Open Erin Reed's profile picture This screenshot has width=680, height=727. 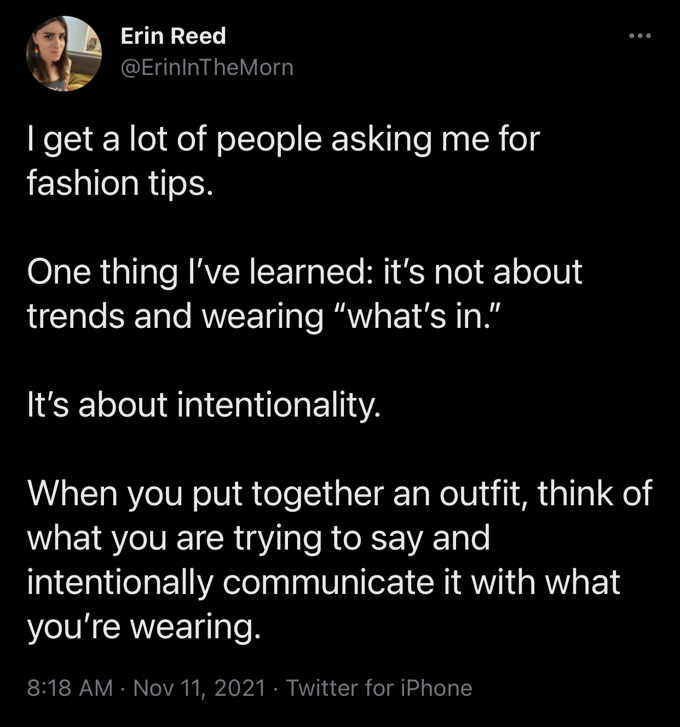[64, 54]
